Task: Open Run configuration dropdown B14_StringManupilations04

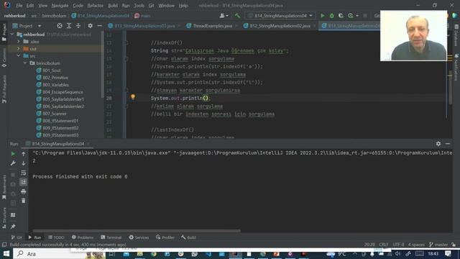Action: (280, 16)
